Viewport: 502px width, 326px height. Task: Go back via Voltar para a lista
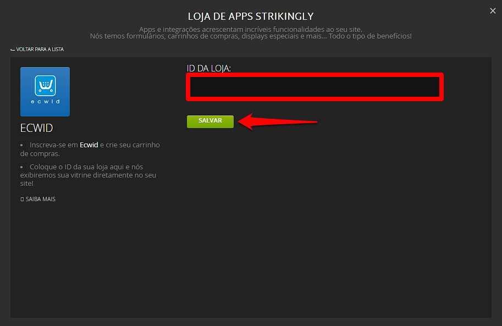click(x=37, y=49)
